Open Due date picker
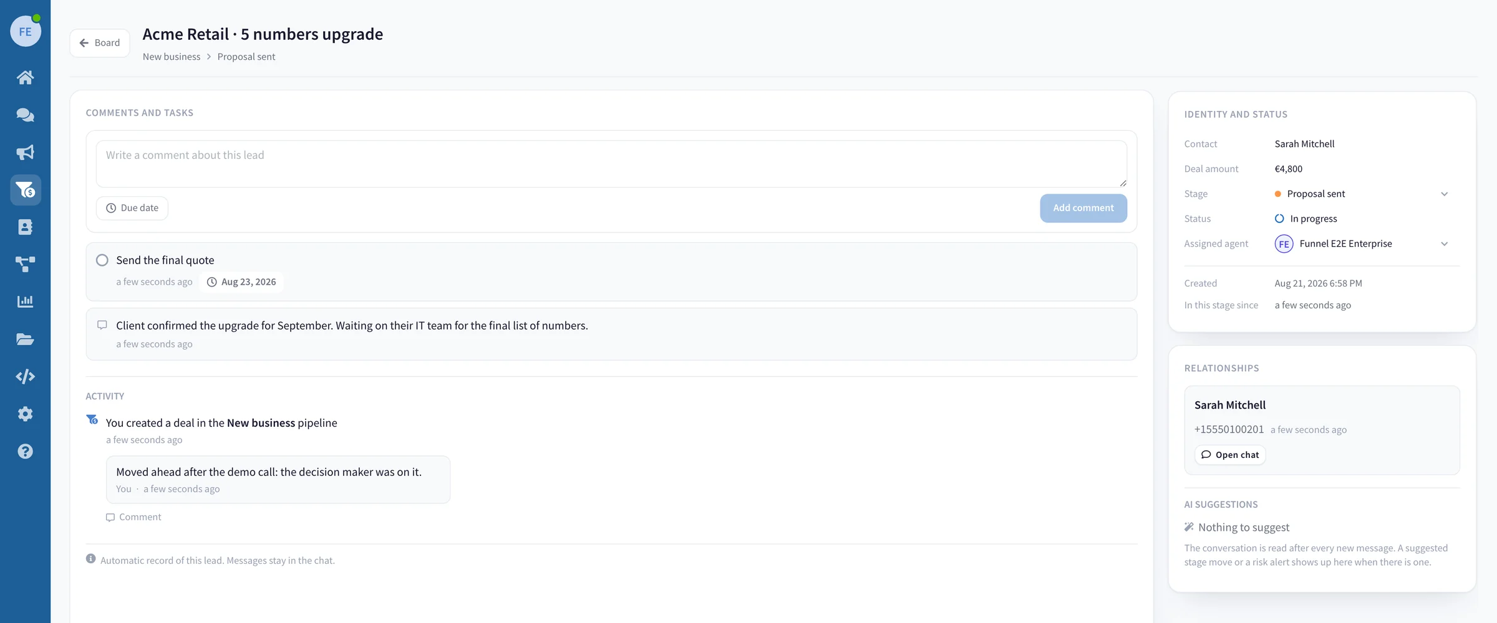Screen dimensions: 1497x623 click(x=132, y=208)
